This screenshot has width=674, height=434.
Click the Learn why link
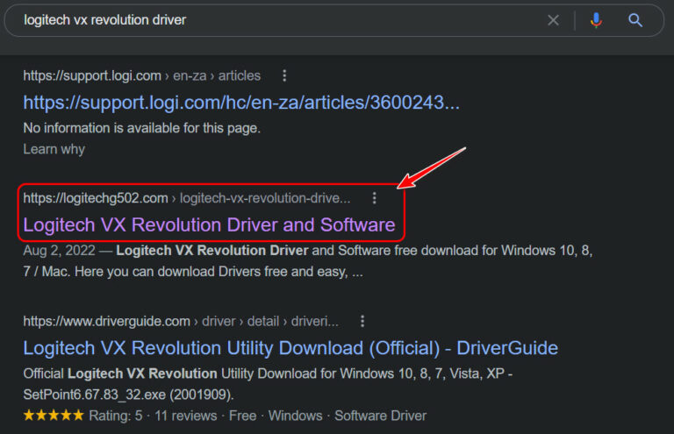click(54, 149)
